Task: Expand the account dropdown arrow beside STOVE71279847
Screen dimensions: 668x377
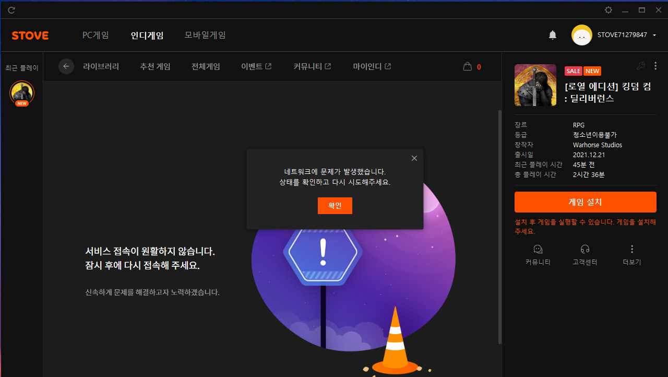Action: tap(654, 35)
